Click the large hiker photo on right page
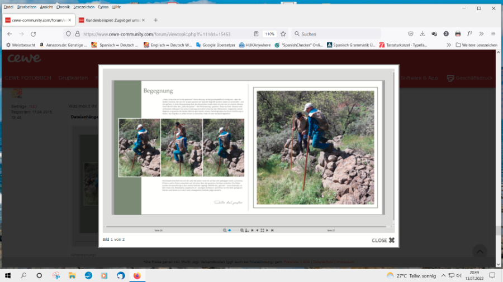Screen dimensions: 503x282 [315, 147]
